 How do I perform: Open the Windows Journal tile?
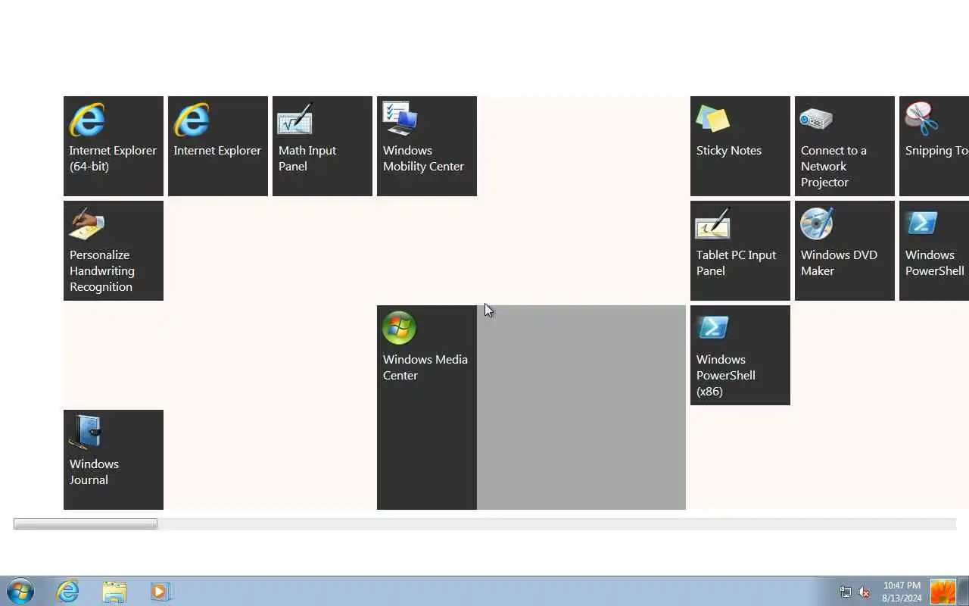[114, 460]
